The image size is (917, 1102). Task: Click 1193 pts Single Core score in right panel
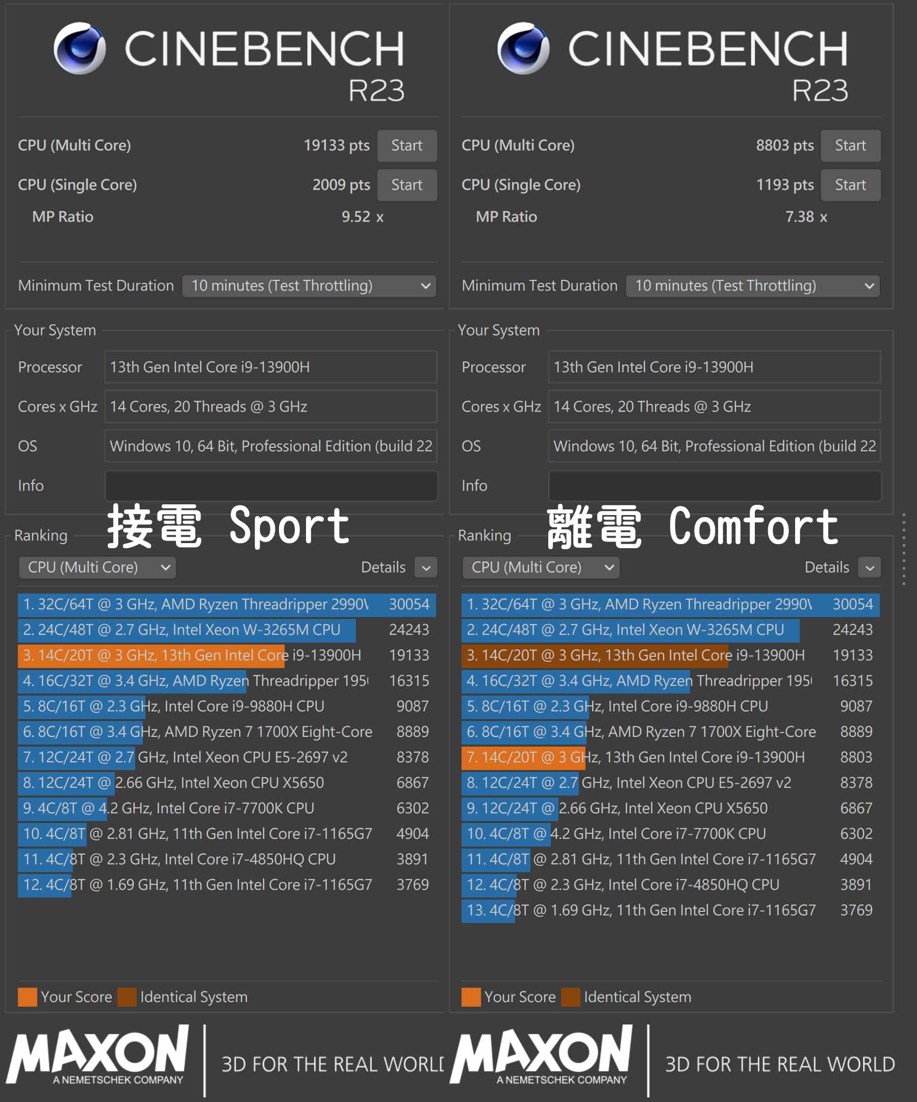[785, 185]
